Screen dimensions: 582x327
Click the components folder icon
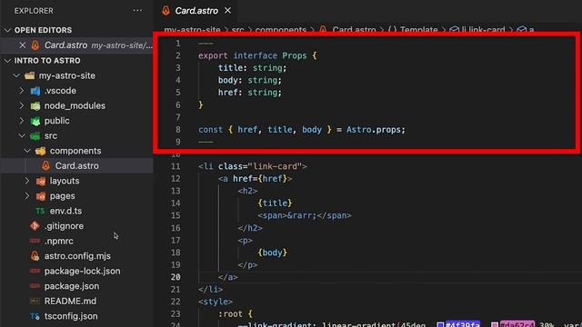click(x=40, y=151)
